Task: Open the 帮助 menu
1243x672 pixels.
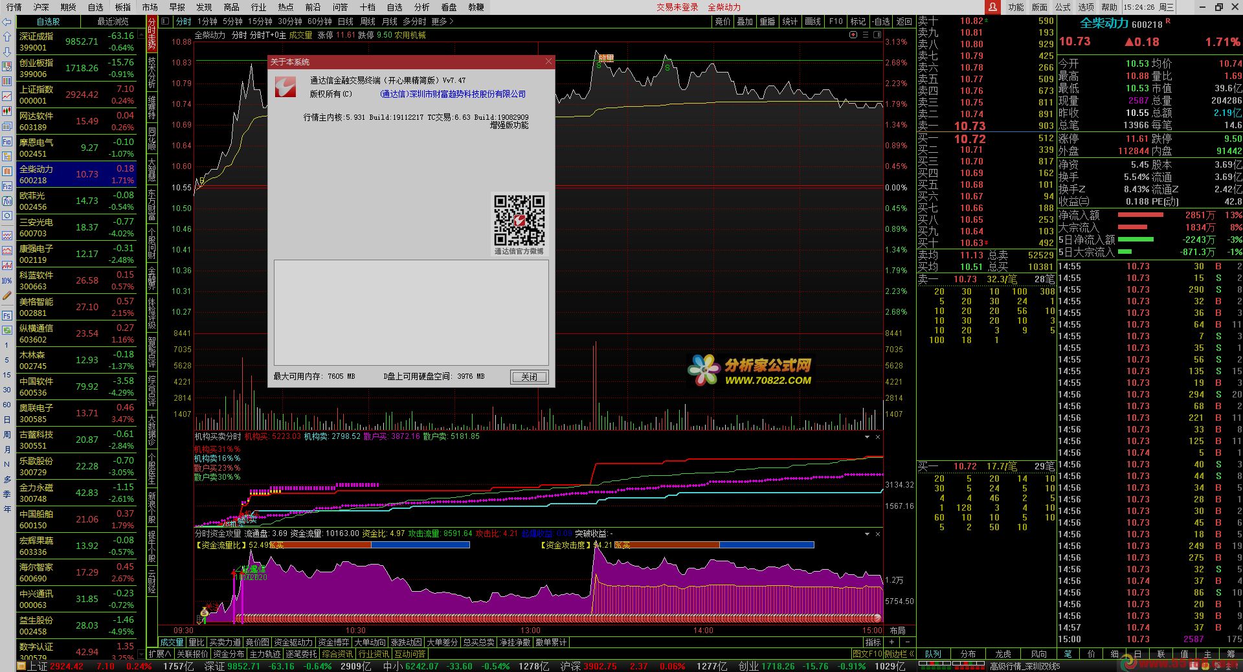Action: tap(1109, 7)
